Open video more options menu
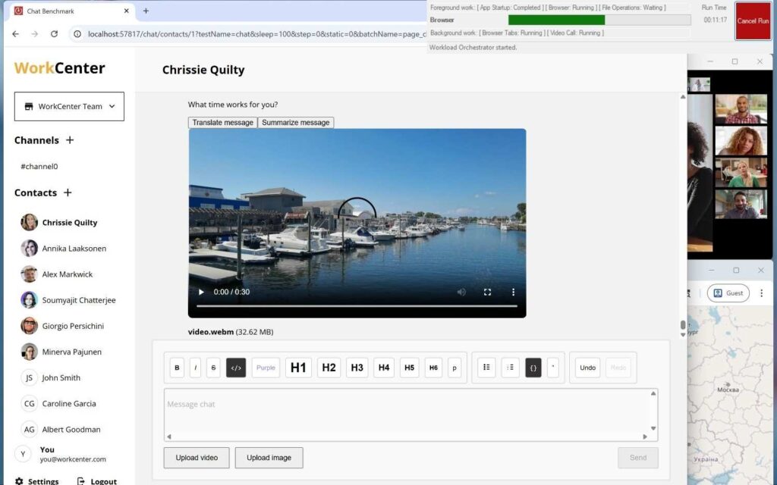 coord(514,292)
